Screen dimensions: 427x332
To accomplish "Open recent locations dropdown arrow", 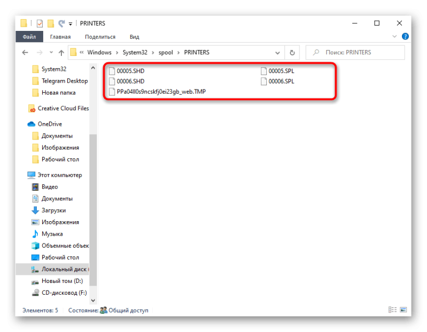I will tap(51, 52).
